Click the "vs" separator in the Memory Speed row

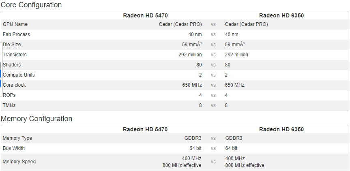[213, 162]
